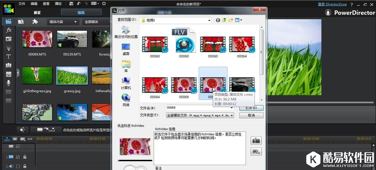Expand the 查找范围 folder dropdown
This screenshot has height=170, width=376.
click(x=209, y=20)
